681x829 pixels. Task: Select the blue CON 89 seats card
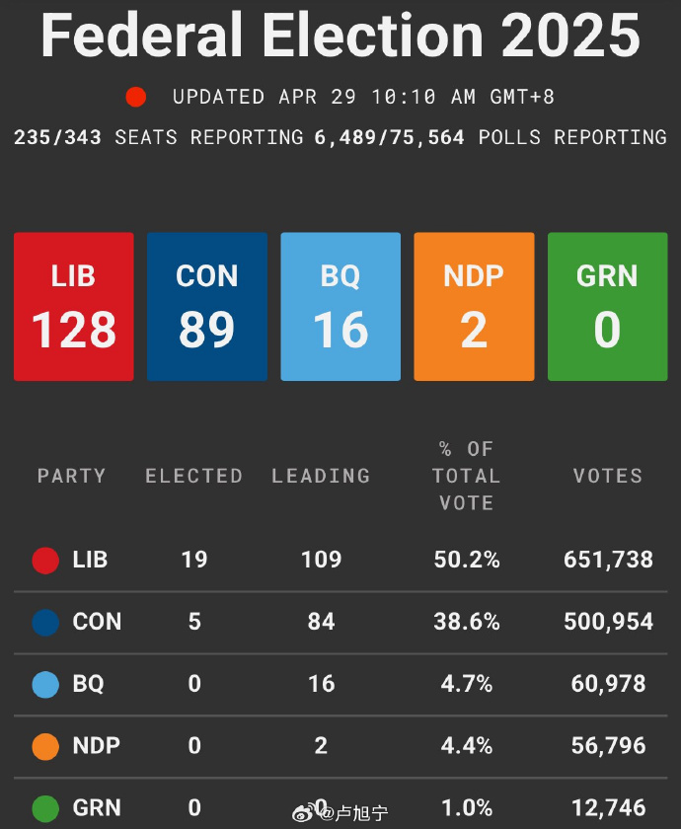(x=207, y=307)
